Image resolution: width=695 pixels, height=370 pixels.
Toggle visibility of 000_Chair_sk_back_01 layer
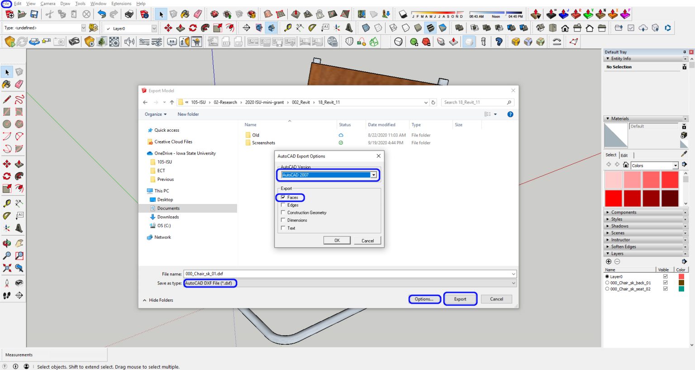click(x=665, y=283)
